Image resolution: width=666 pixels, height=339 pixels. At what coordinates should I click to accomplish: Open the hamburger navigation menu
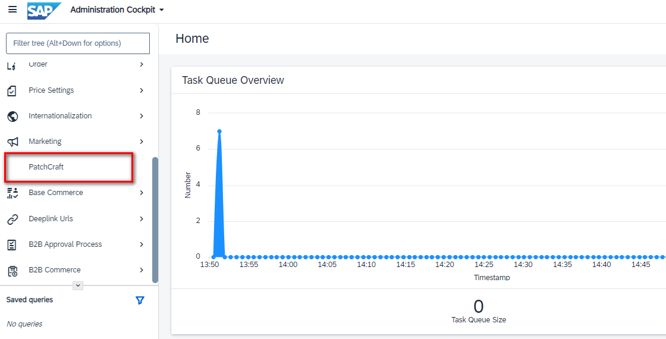coord(12,10)
